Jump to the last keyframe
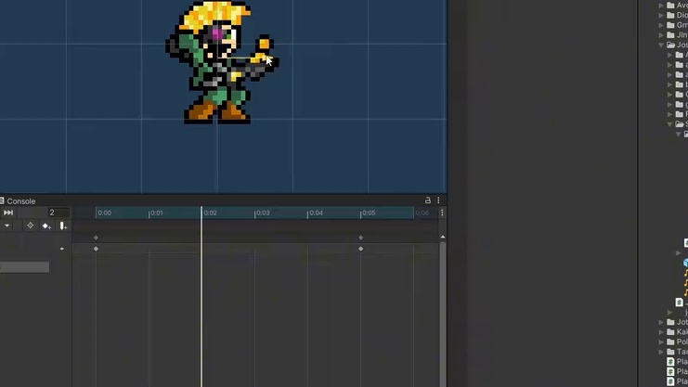Viewport: 688px width, 387px height. point(8,213)
